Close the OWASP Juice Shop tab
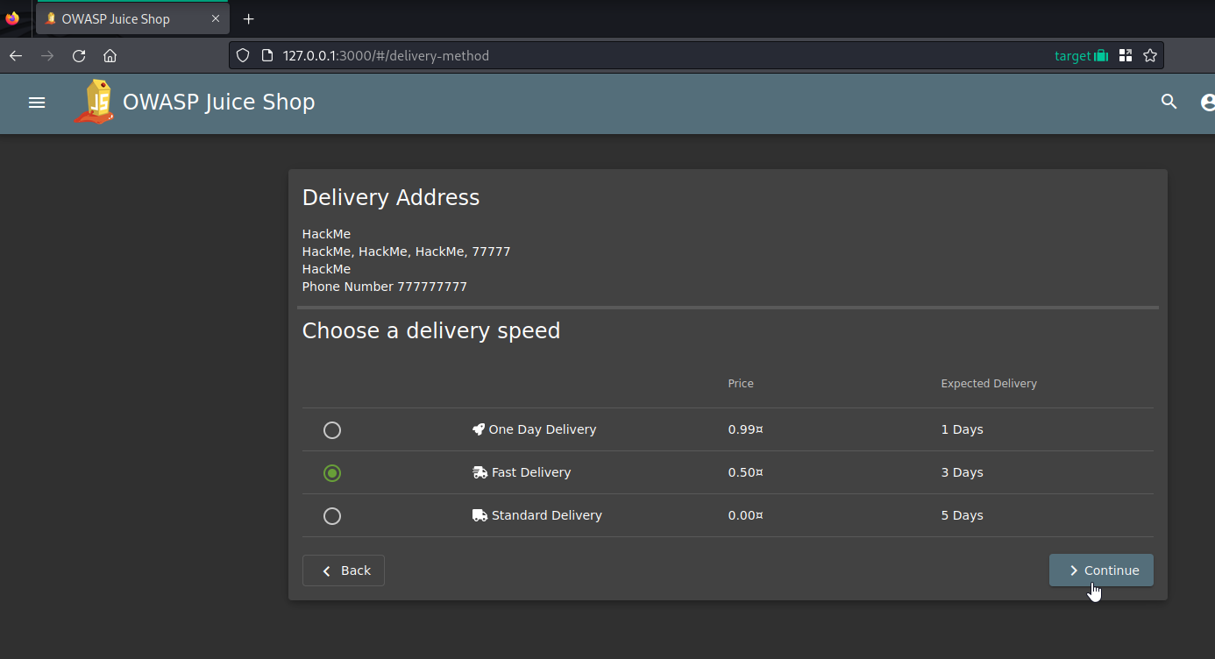 (214, 18)
